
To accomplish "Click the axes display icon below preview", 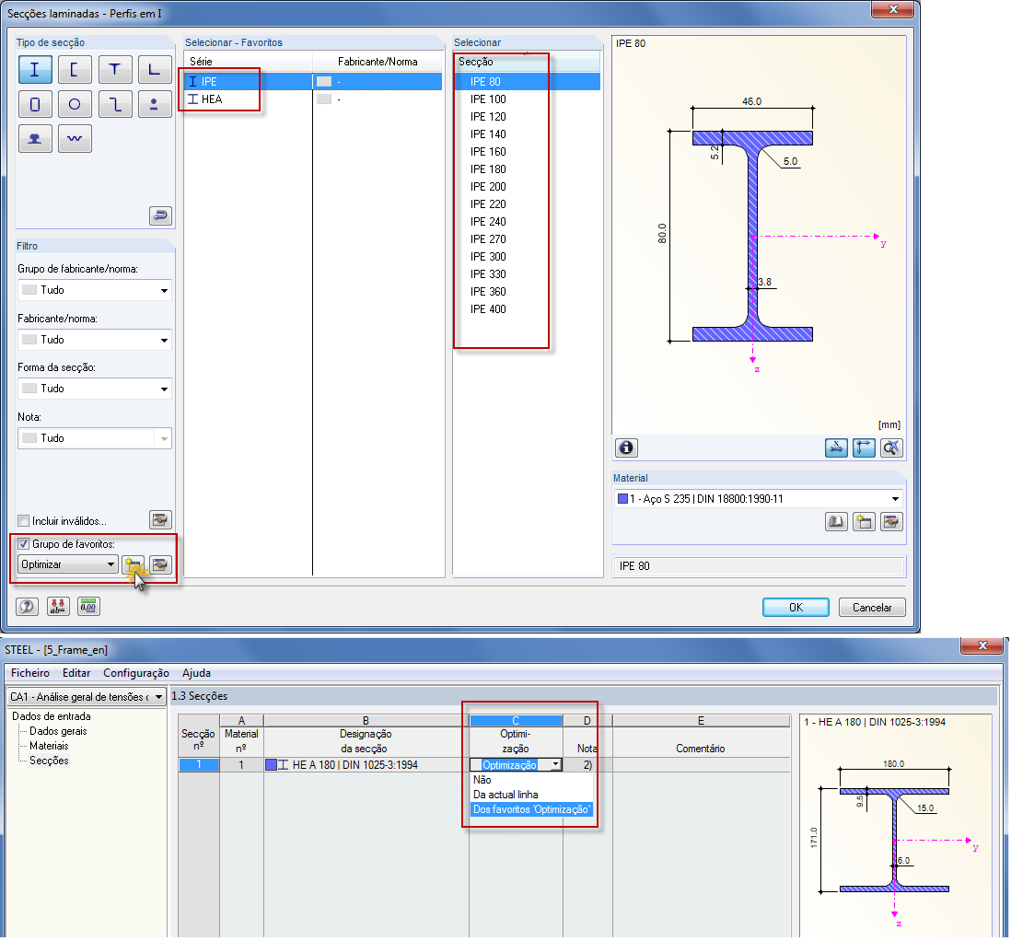I will pyautogui.click(x=864, y=447).
